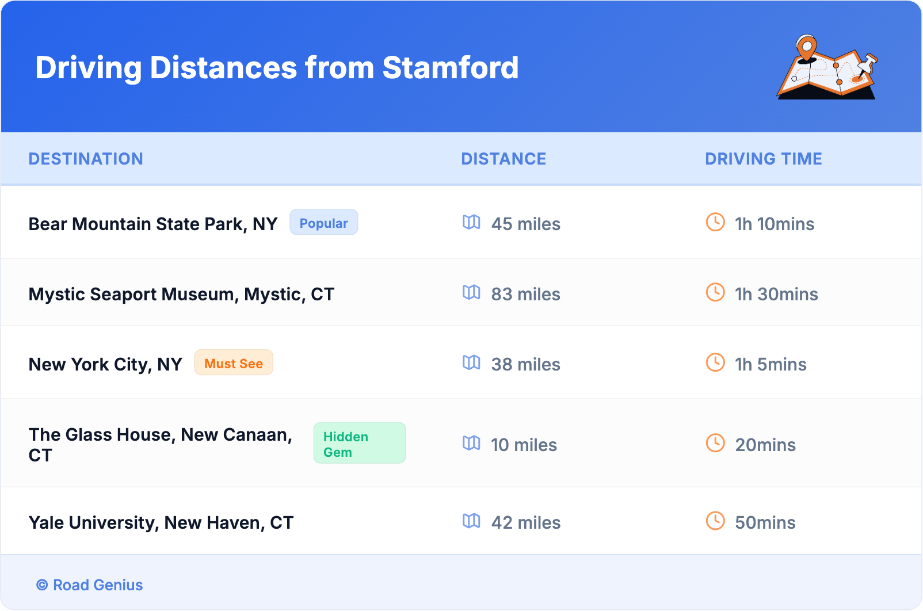The image size is (923, 611).
Task: Toggle the Hidden Gem badge on The Glass House
Action: pyautogui.click(x=359, y=442)
